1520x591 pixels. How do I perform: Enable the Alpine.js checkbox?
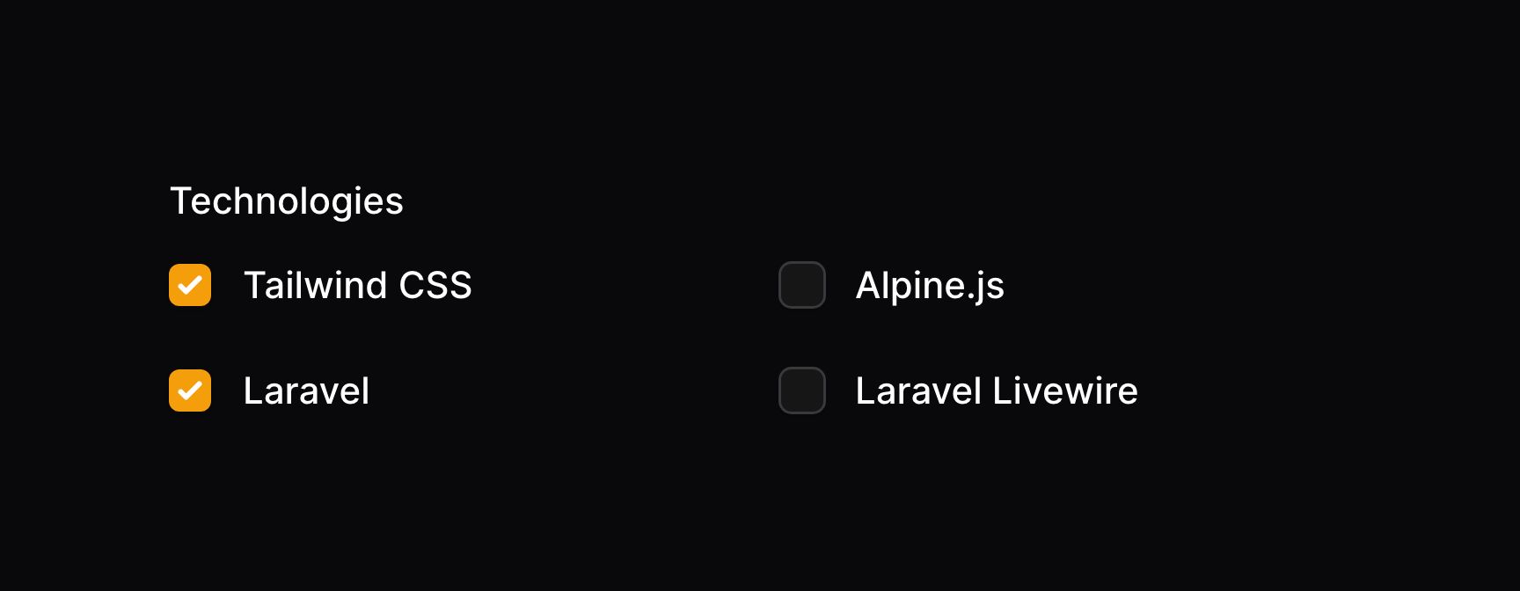[x=802, y=285]
